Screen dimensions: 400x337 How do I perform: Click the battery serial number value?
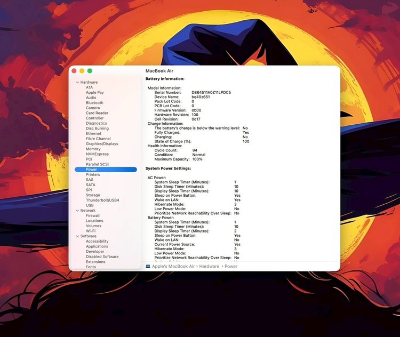click(211, 93)
